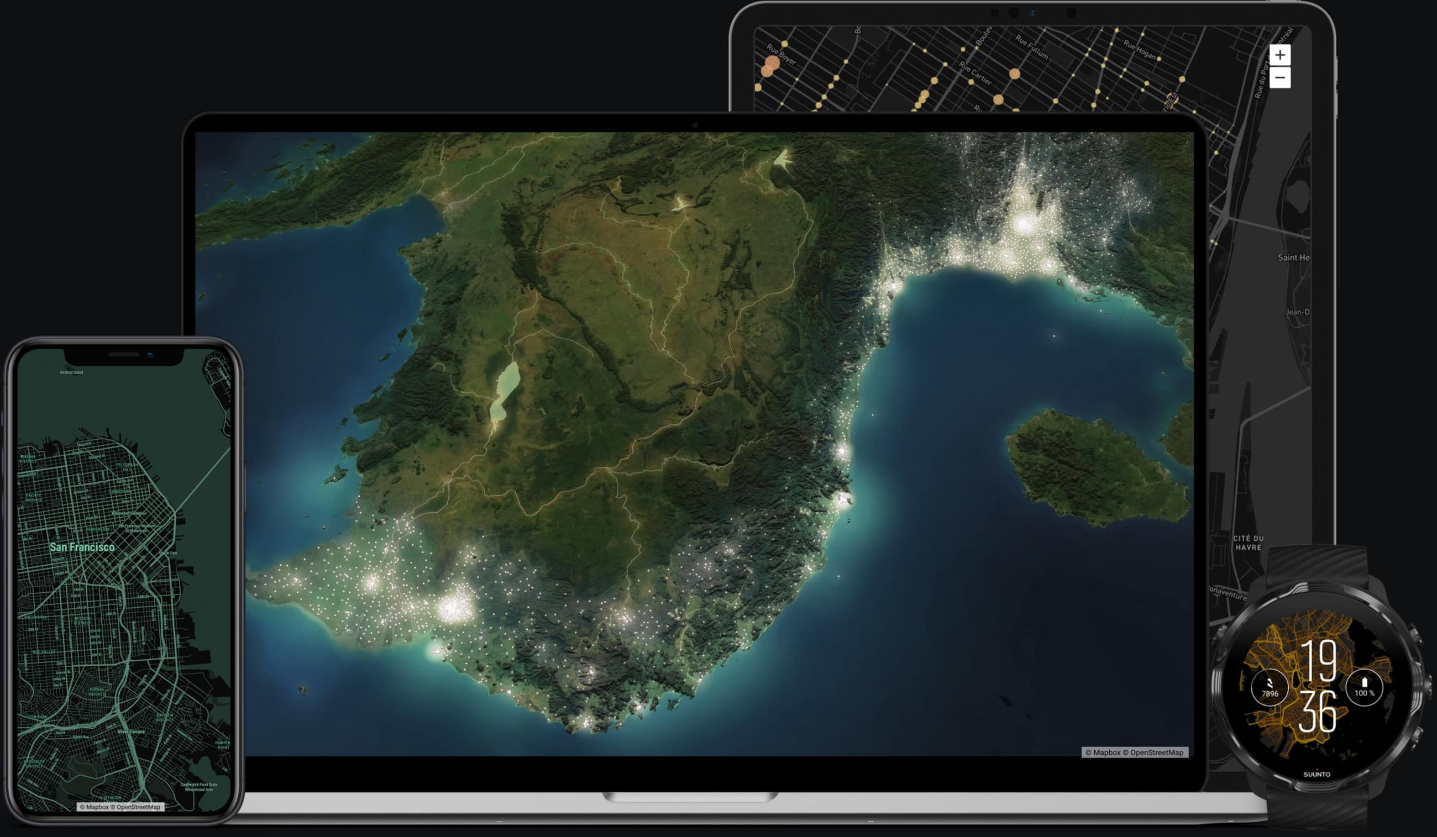Tap the SUUNTO logo on the watch

coord(1317,774)
